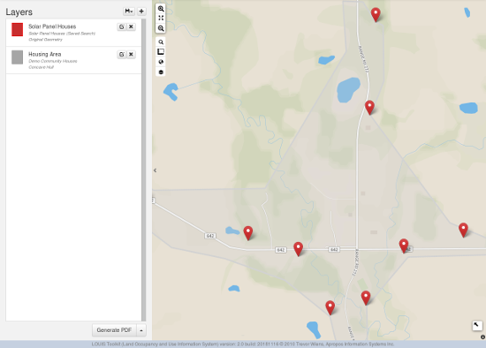486x348 pixels.
Task: Add a new layer with the plus button
Action: click(x=141, y=11)
